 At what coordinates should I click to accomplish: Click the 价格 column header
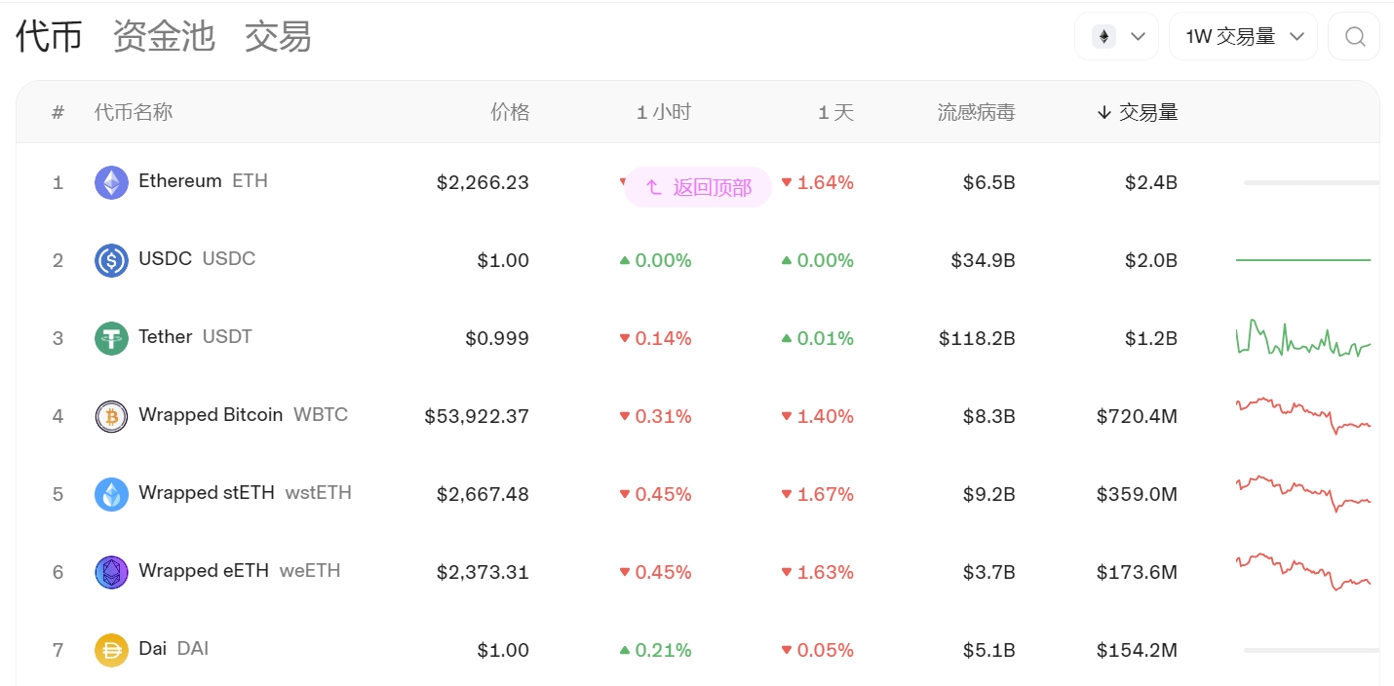[x=510, y=112]
